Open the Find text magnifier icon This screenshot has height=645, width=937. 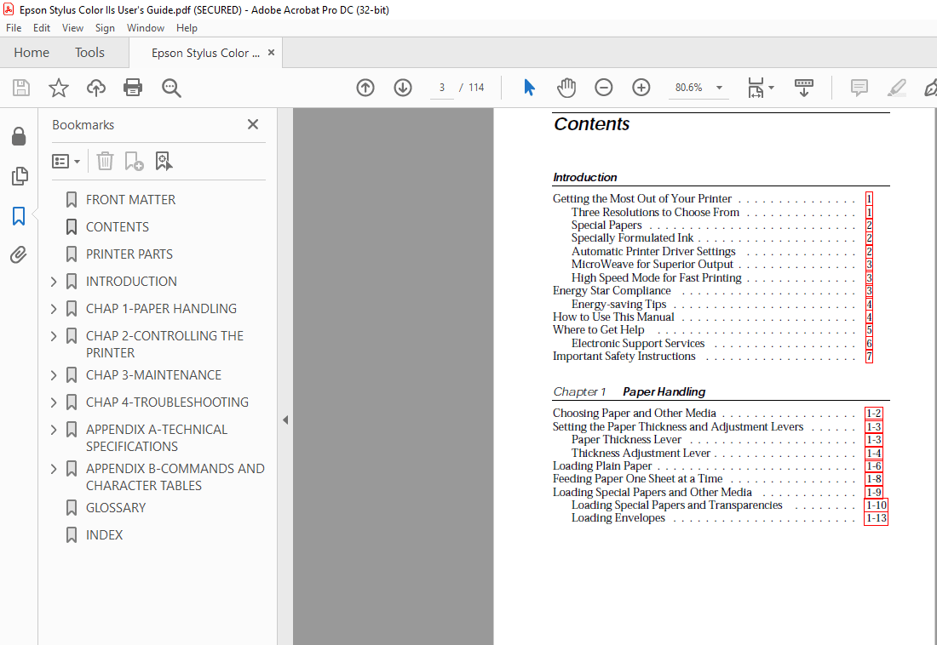(x=171, y=88)
